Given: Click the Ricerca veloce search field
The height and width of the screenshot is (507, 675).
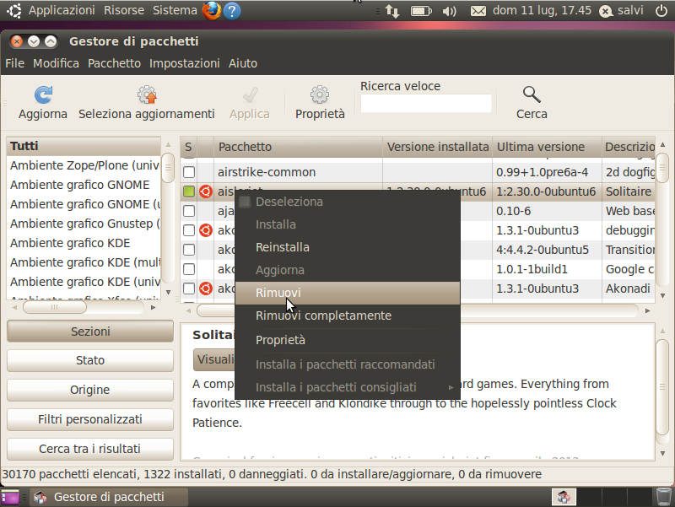Looking at the screenshot, I should (x=426, y=103).
